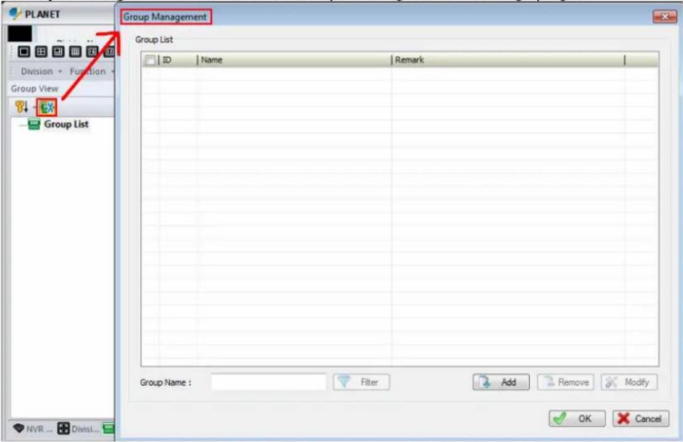Click the Modify button
Screen dimensions: 683x442
click(x=629, y=382)
